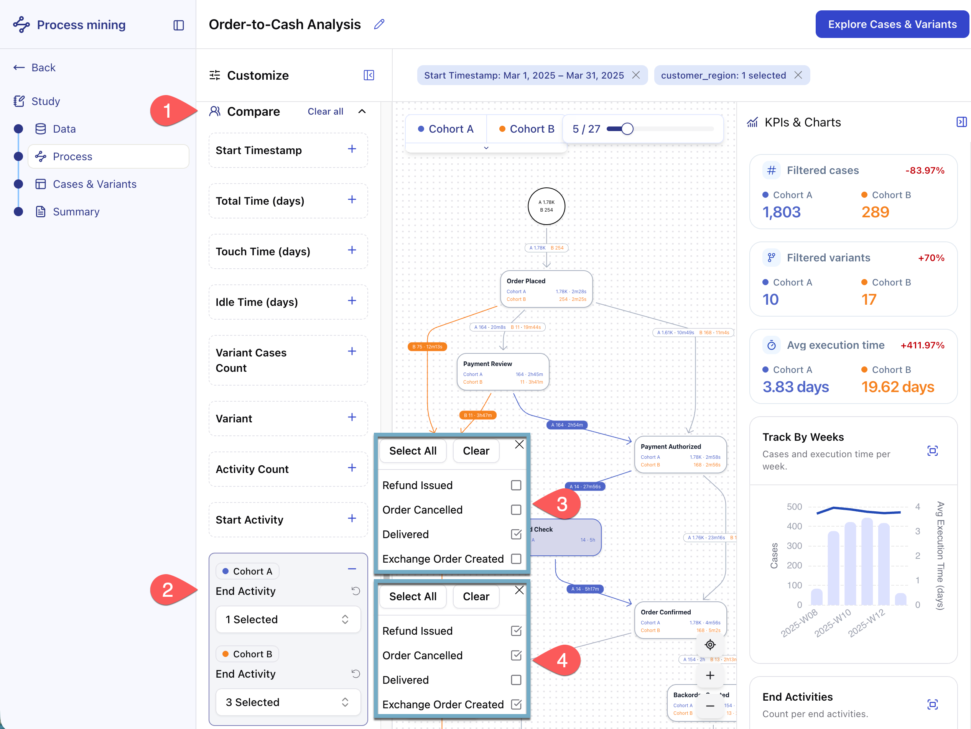The image size is (971, 729).
Task: Uncheck Refund Issued in Cohort B list
Action: pos(516,631)
